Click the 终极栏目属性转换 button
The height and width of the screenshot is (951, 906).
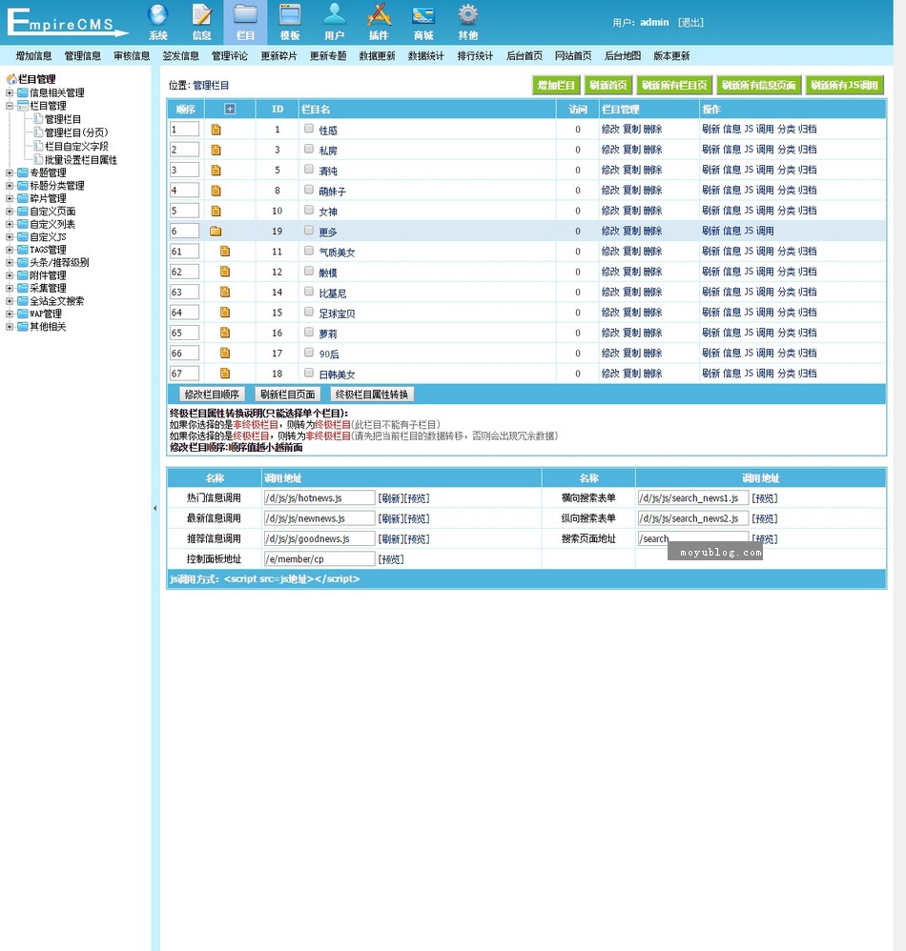372,395
